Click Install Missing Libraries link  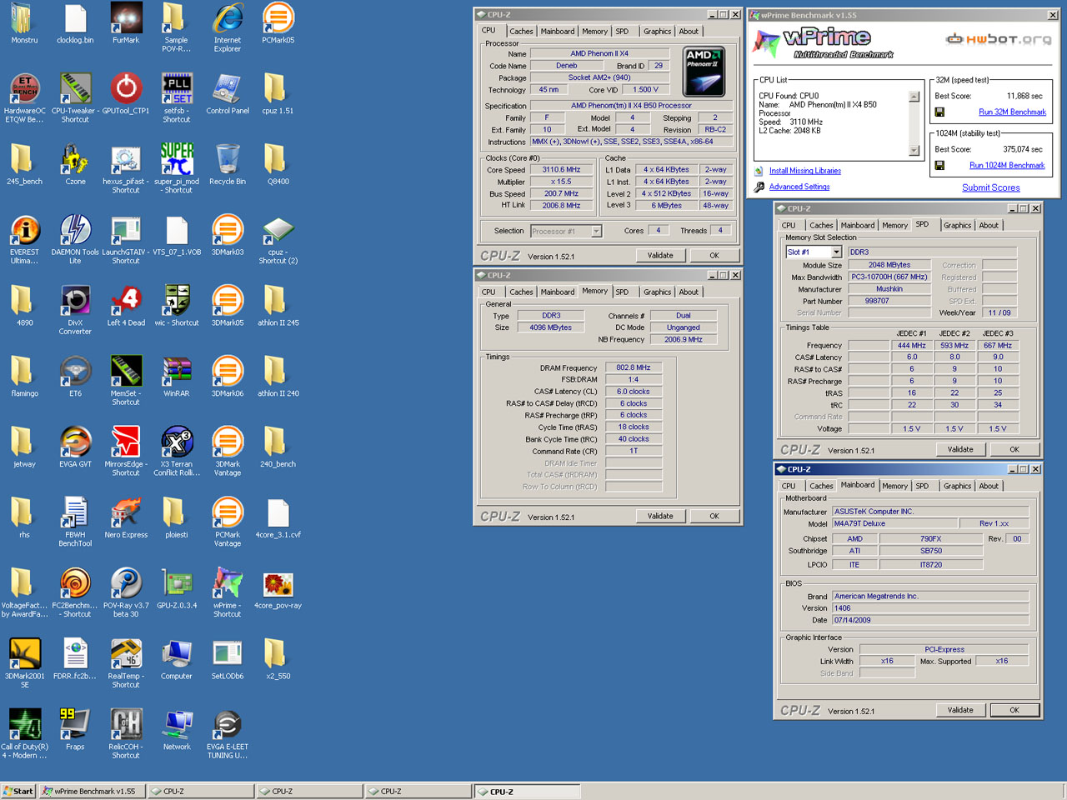click(805, 171)
